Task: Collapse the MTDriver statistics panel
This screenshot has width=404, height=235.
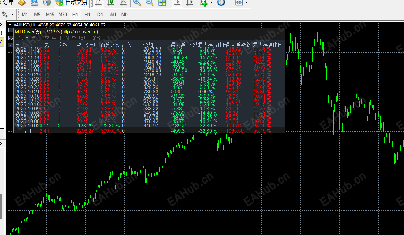Action: [11, 30]
